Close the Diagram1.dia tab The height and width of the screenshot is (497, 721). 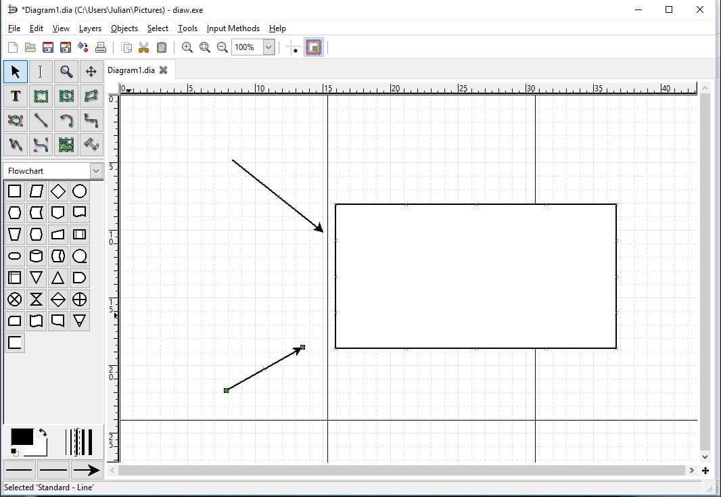click(163, 70)
